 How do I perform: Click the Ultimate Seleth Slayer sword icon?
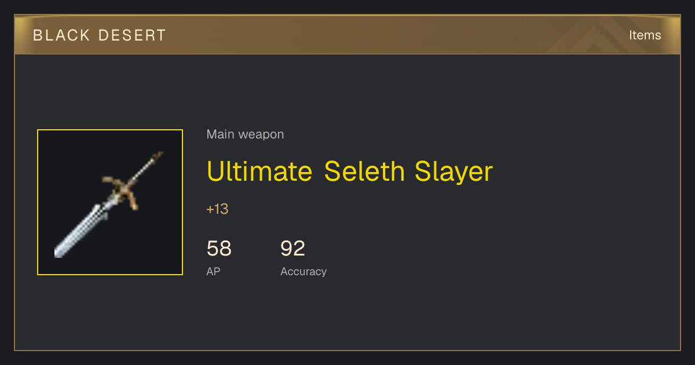click(110, 202)
